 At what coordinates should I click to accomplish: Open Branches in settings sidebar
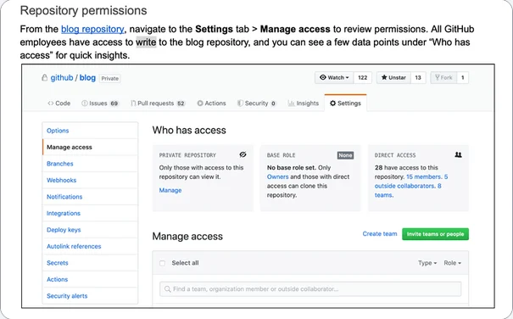[x=90, y=164]
